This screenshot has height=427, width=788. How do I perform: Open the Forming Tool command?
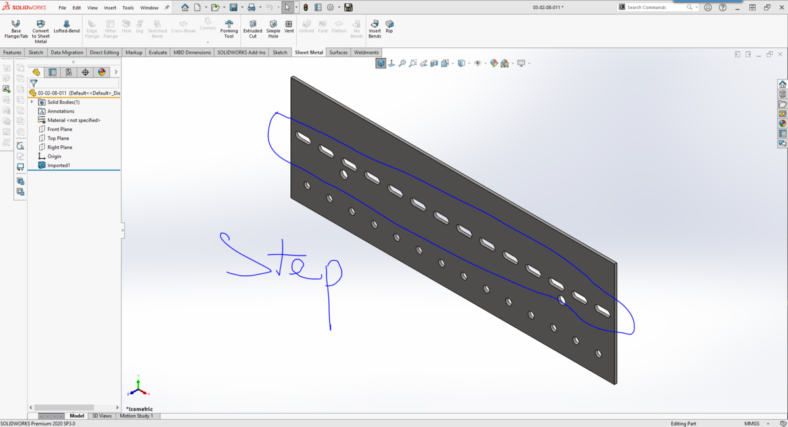(229, 30)
